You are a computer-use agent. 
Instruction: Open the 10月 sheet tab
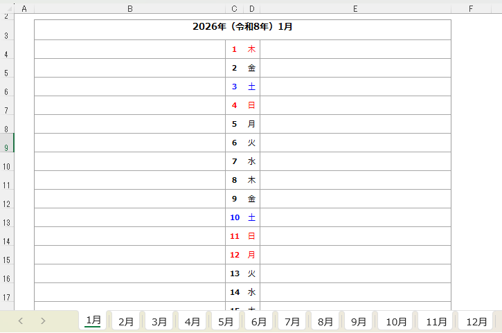coord(396,322)
